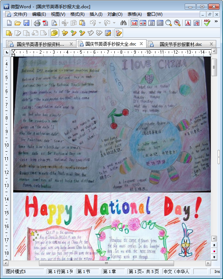Close the 国庆节手抄报素材.doc tab
The image size is (223, 279).
pos(212,44)
